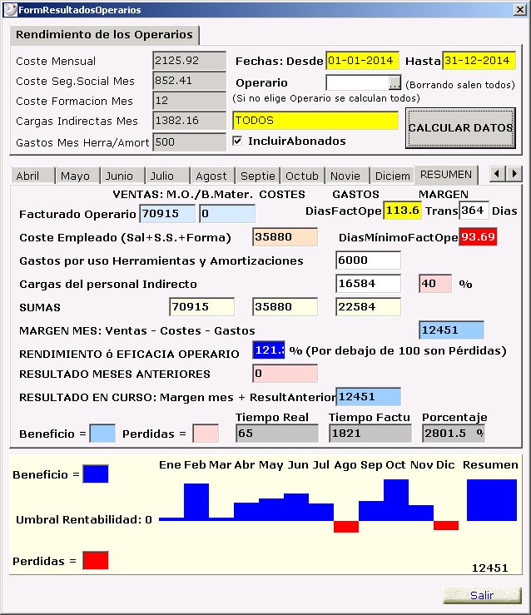Select Rendimiento de los Operarios tab

tap(104, 35)
